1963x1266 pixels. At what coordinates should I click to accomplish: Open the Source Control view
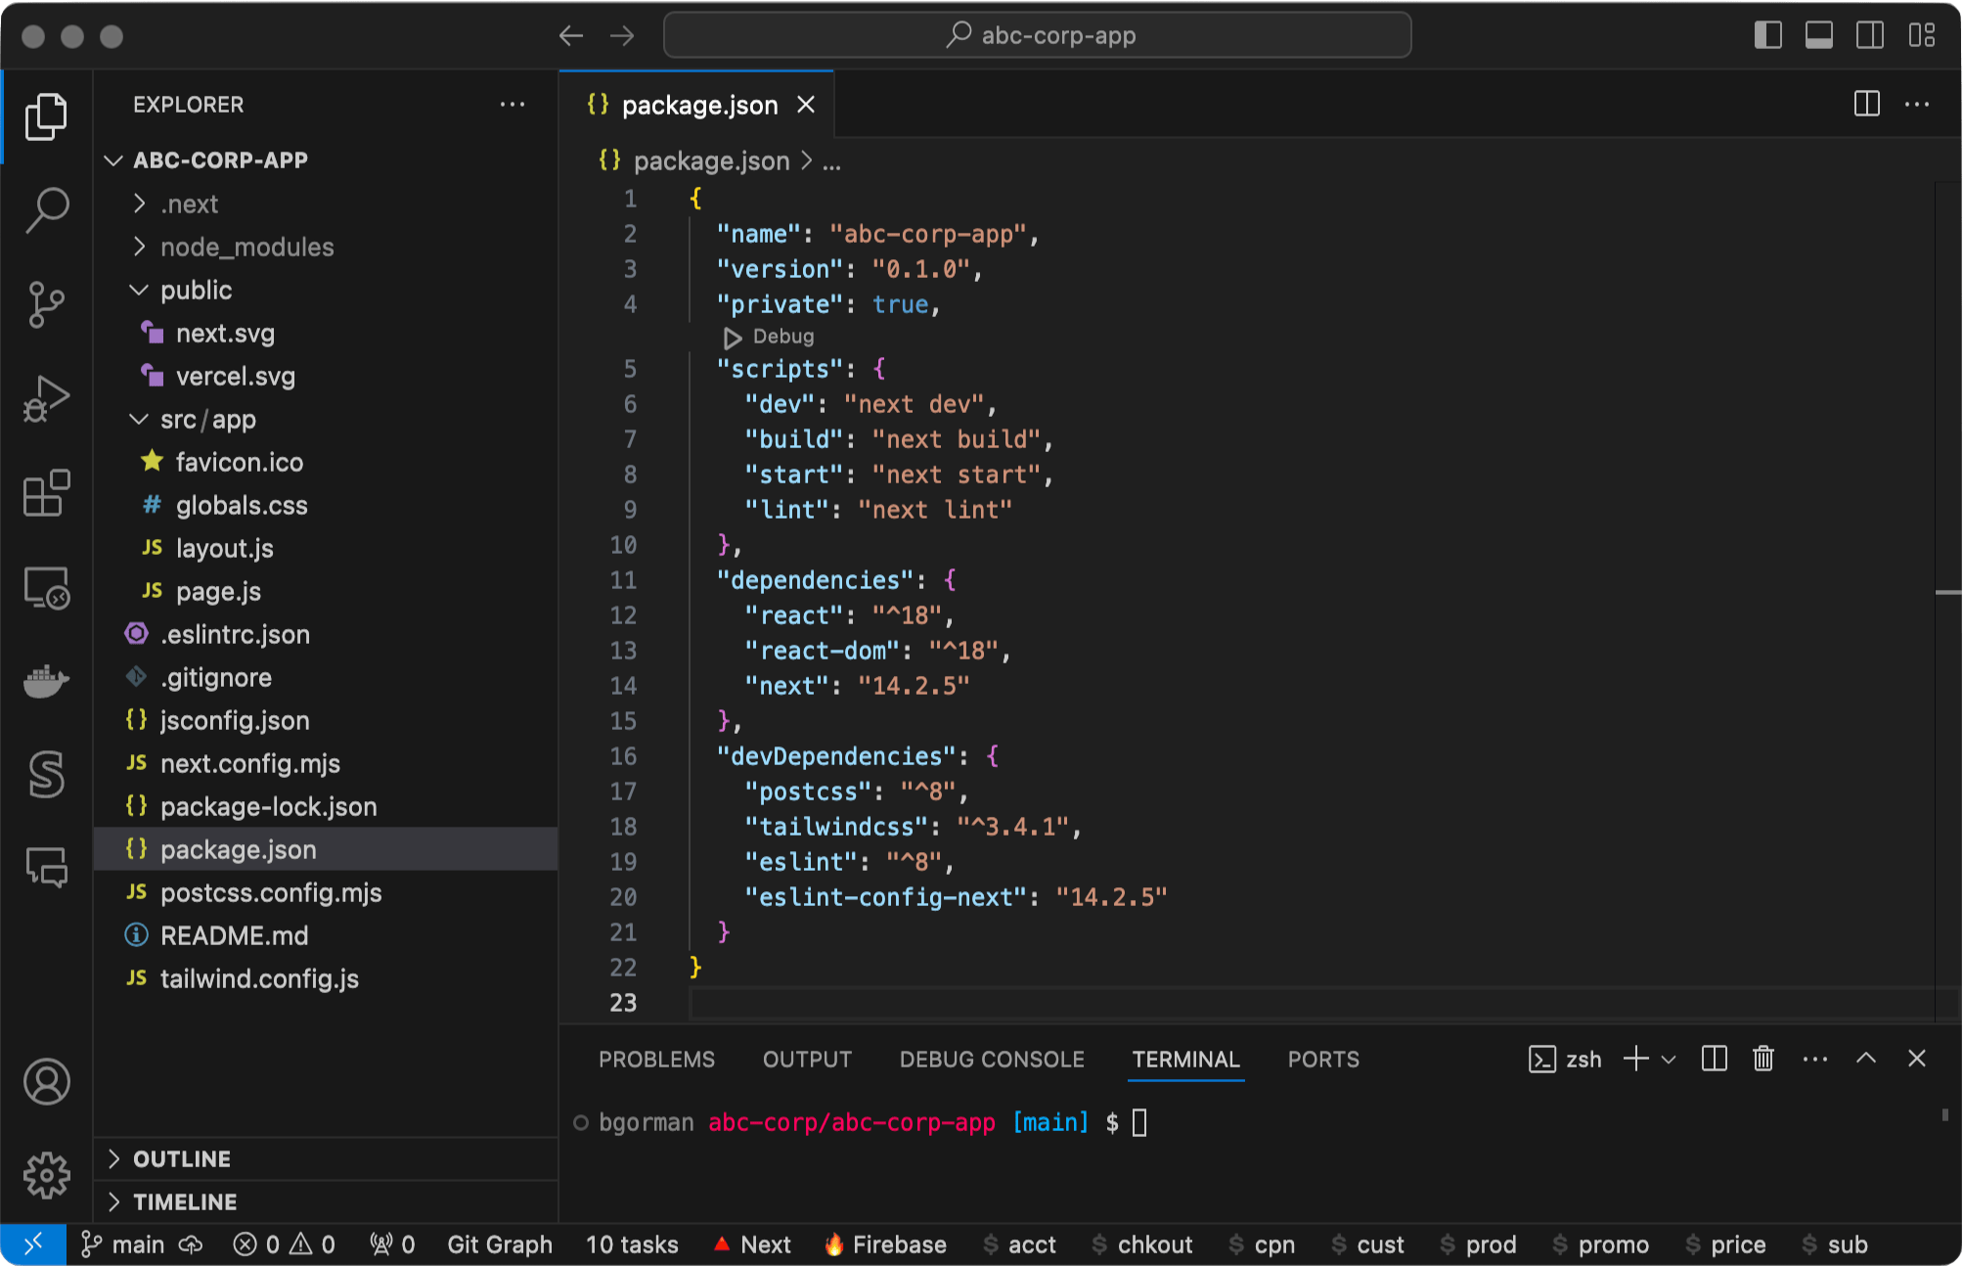pos(46,304)
